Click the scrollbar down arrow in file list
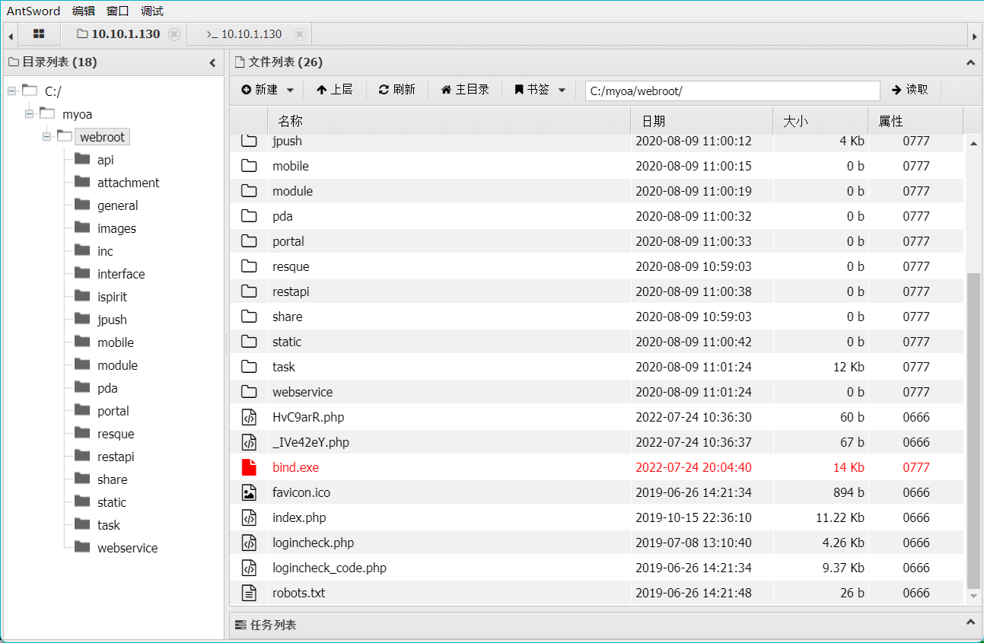Screen dimensions: 984x643 click(x=973, y=597)
